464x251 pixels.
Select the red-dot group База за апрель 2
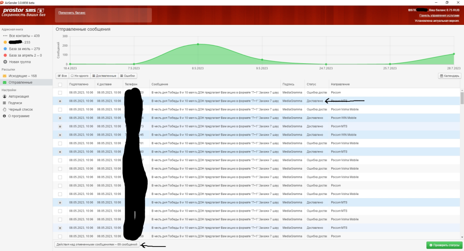click(5, 55)
